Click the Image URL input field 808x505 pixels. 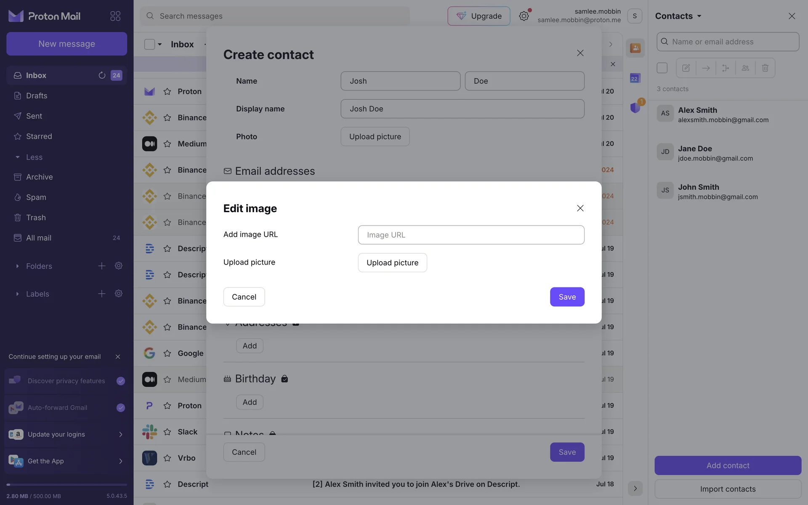pyautogui.click(x=471, y=235)
